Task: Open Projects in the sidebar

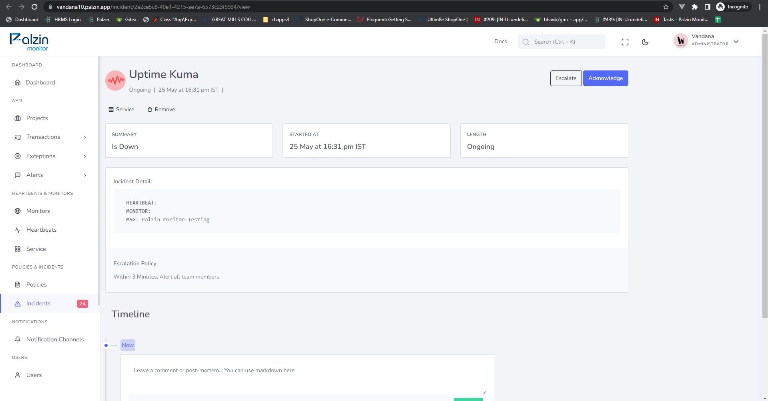Action: pos(37,118)
